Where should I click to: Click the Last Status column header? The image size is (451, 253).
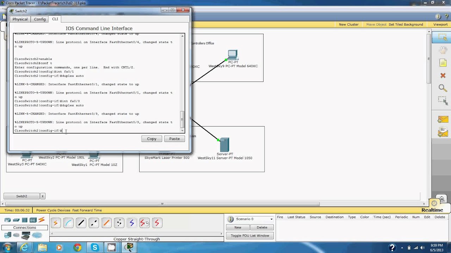coord(296,217)
